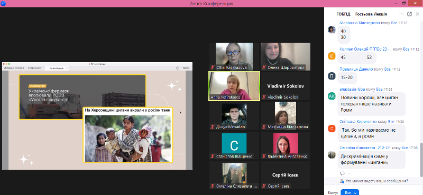This screenshot has width=423, height=195.
Task: Open the chat panel's three-dot options menu
Action: [401, 14]
